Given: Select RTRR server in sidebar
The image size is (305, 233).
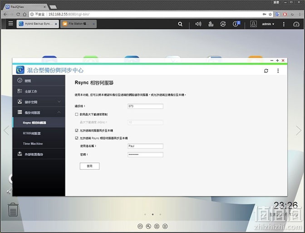Looking at the screenshot, I should [x=32, y=134].
